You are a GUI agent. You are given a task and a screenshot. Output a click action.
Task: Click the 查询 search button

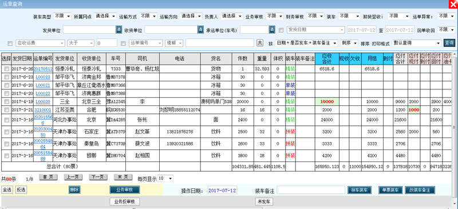coord(449,43)
